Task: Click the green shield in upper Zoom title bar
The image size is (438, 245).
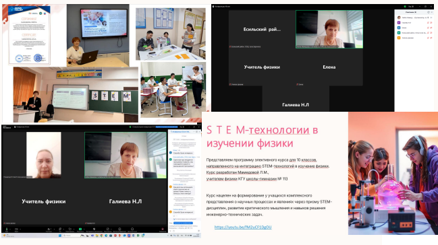Action: [x=405, y=6]
